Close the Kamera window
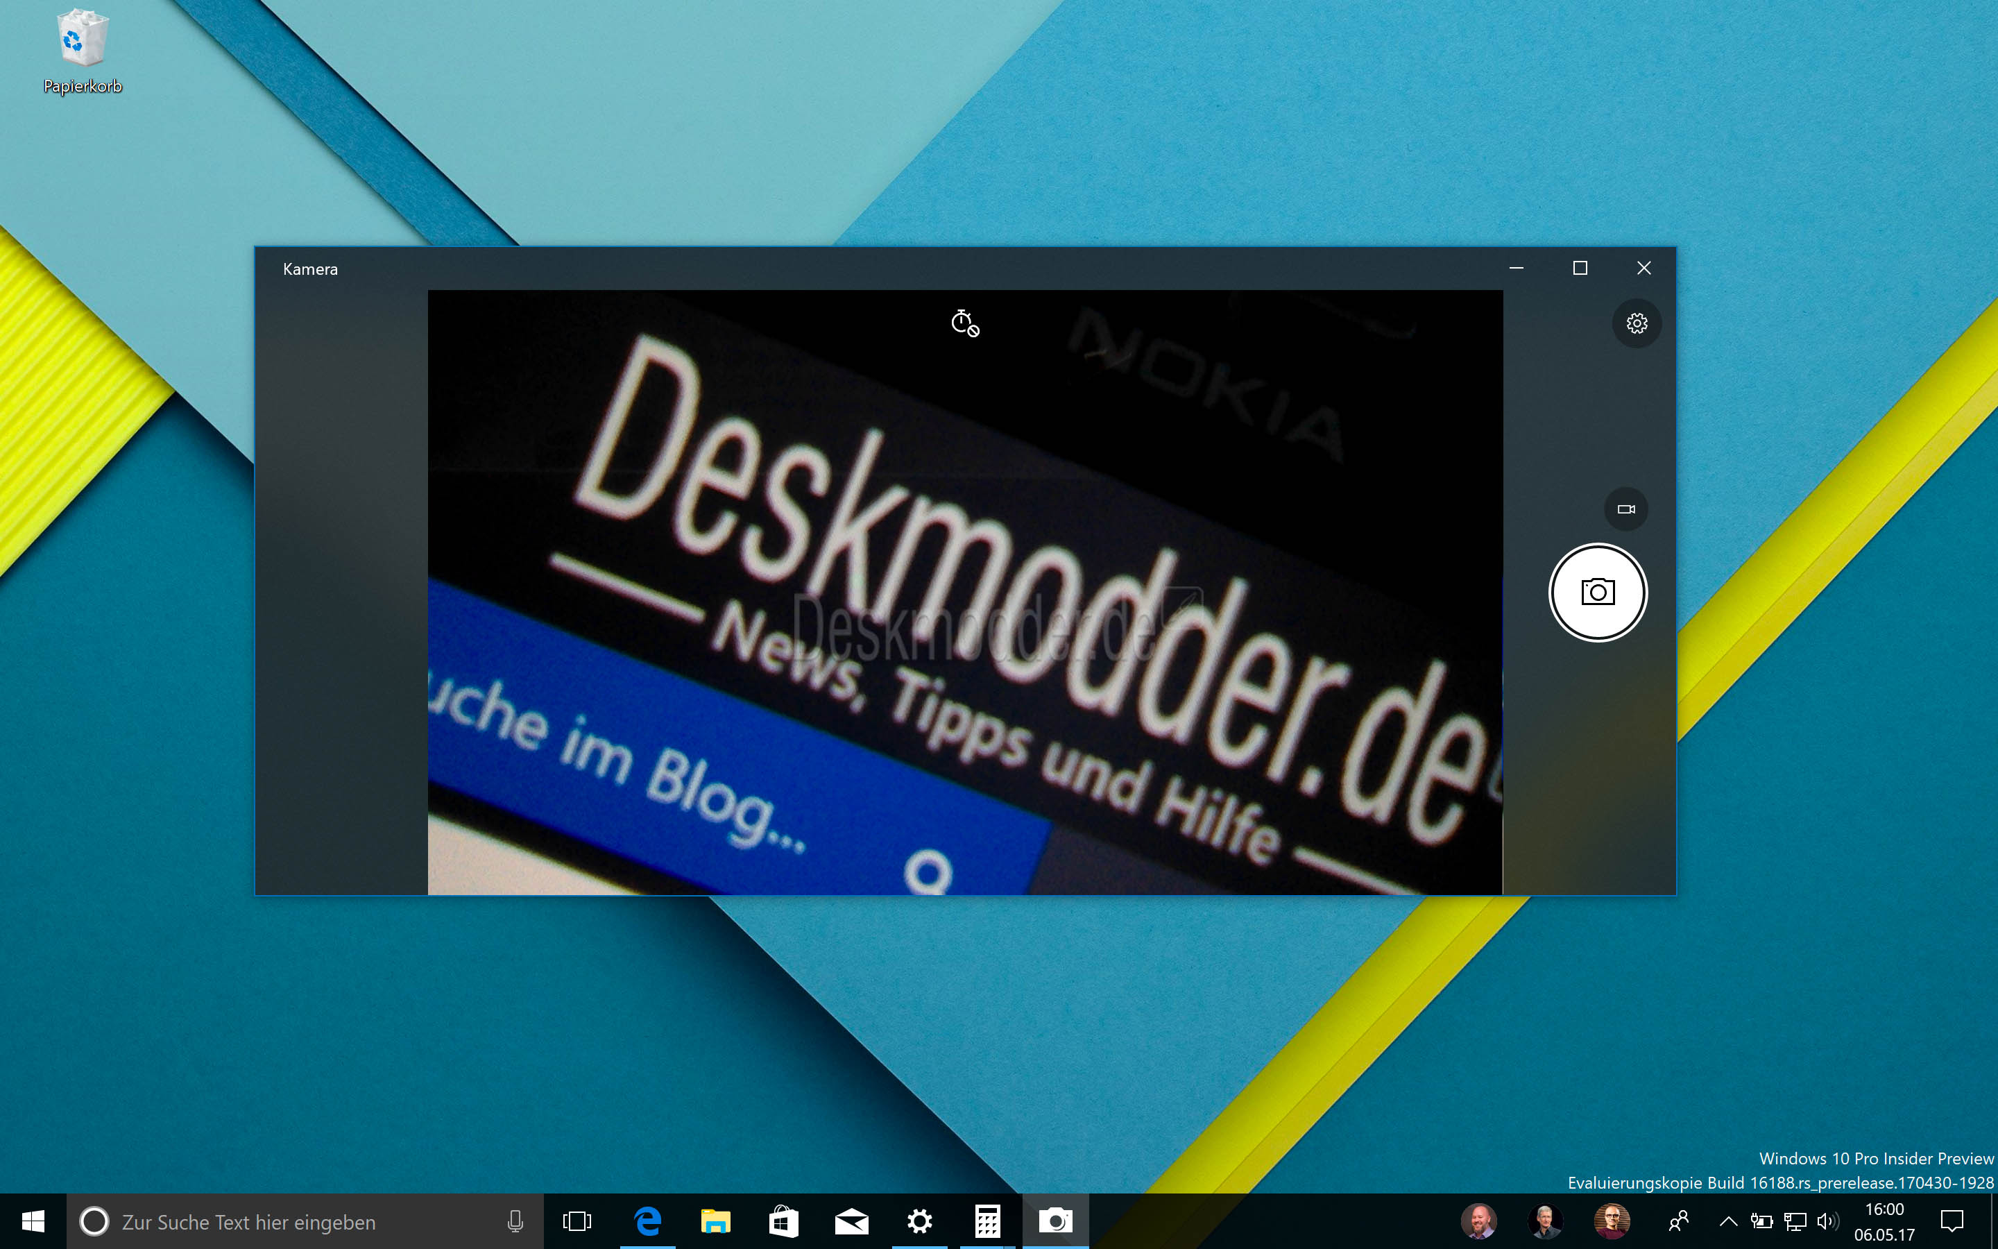 1643,268
